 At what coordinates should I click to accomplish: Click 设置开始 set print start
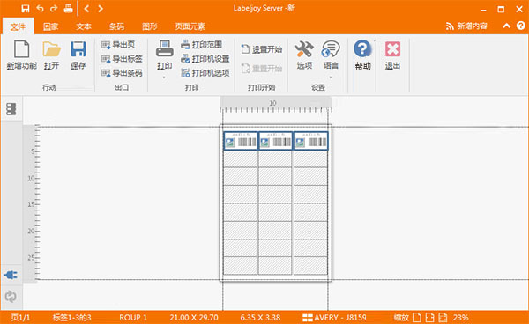262,49
